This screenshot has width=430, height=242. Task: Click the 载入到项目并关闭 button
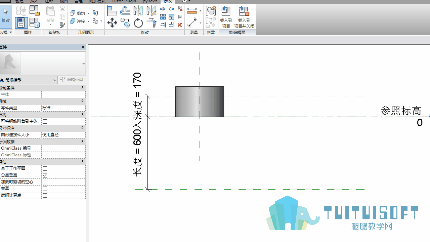244,17
